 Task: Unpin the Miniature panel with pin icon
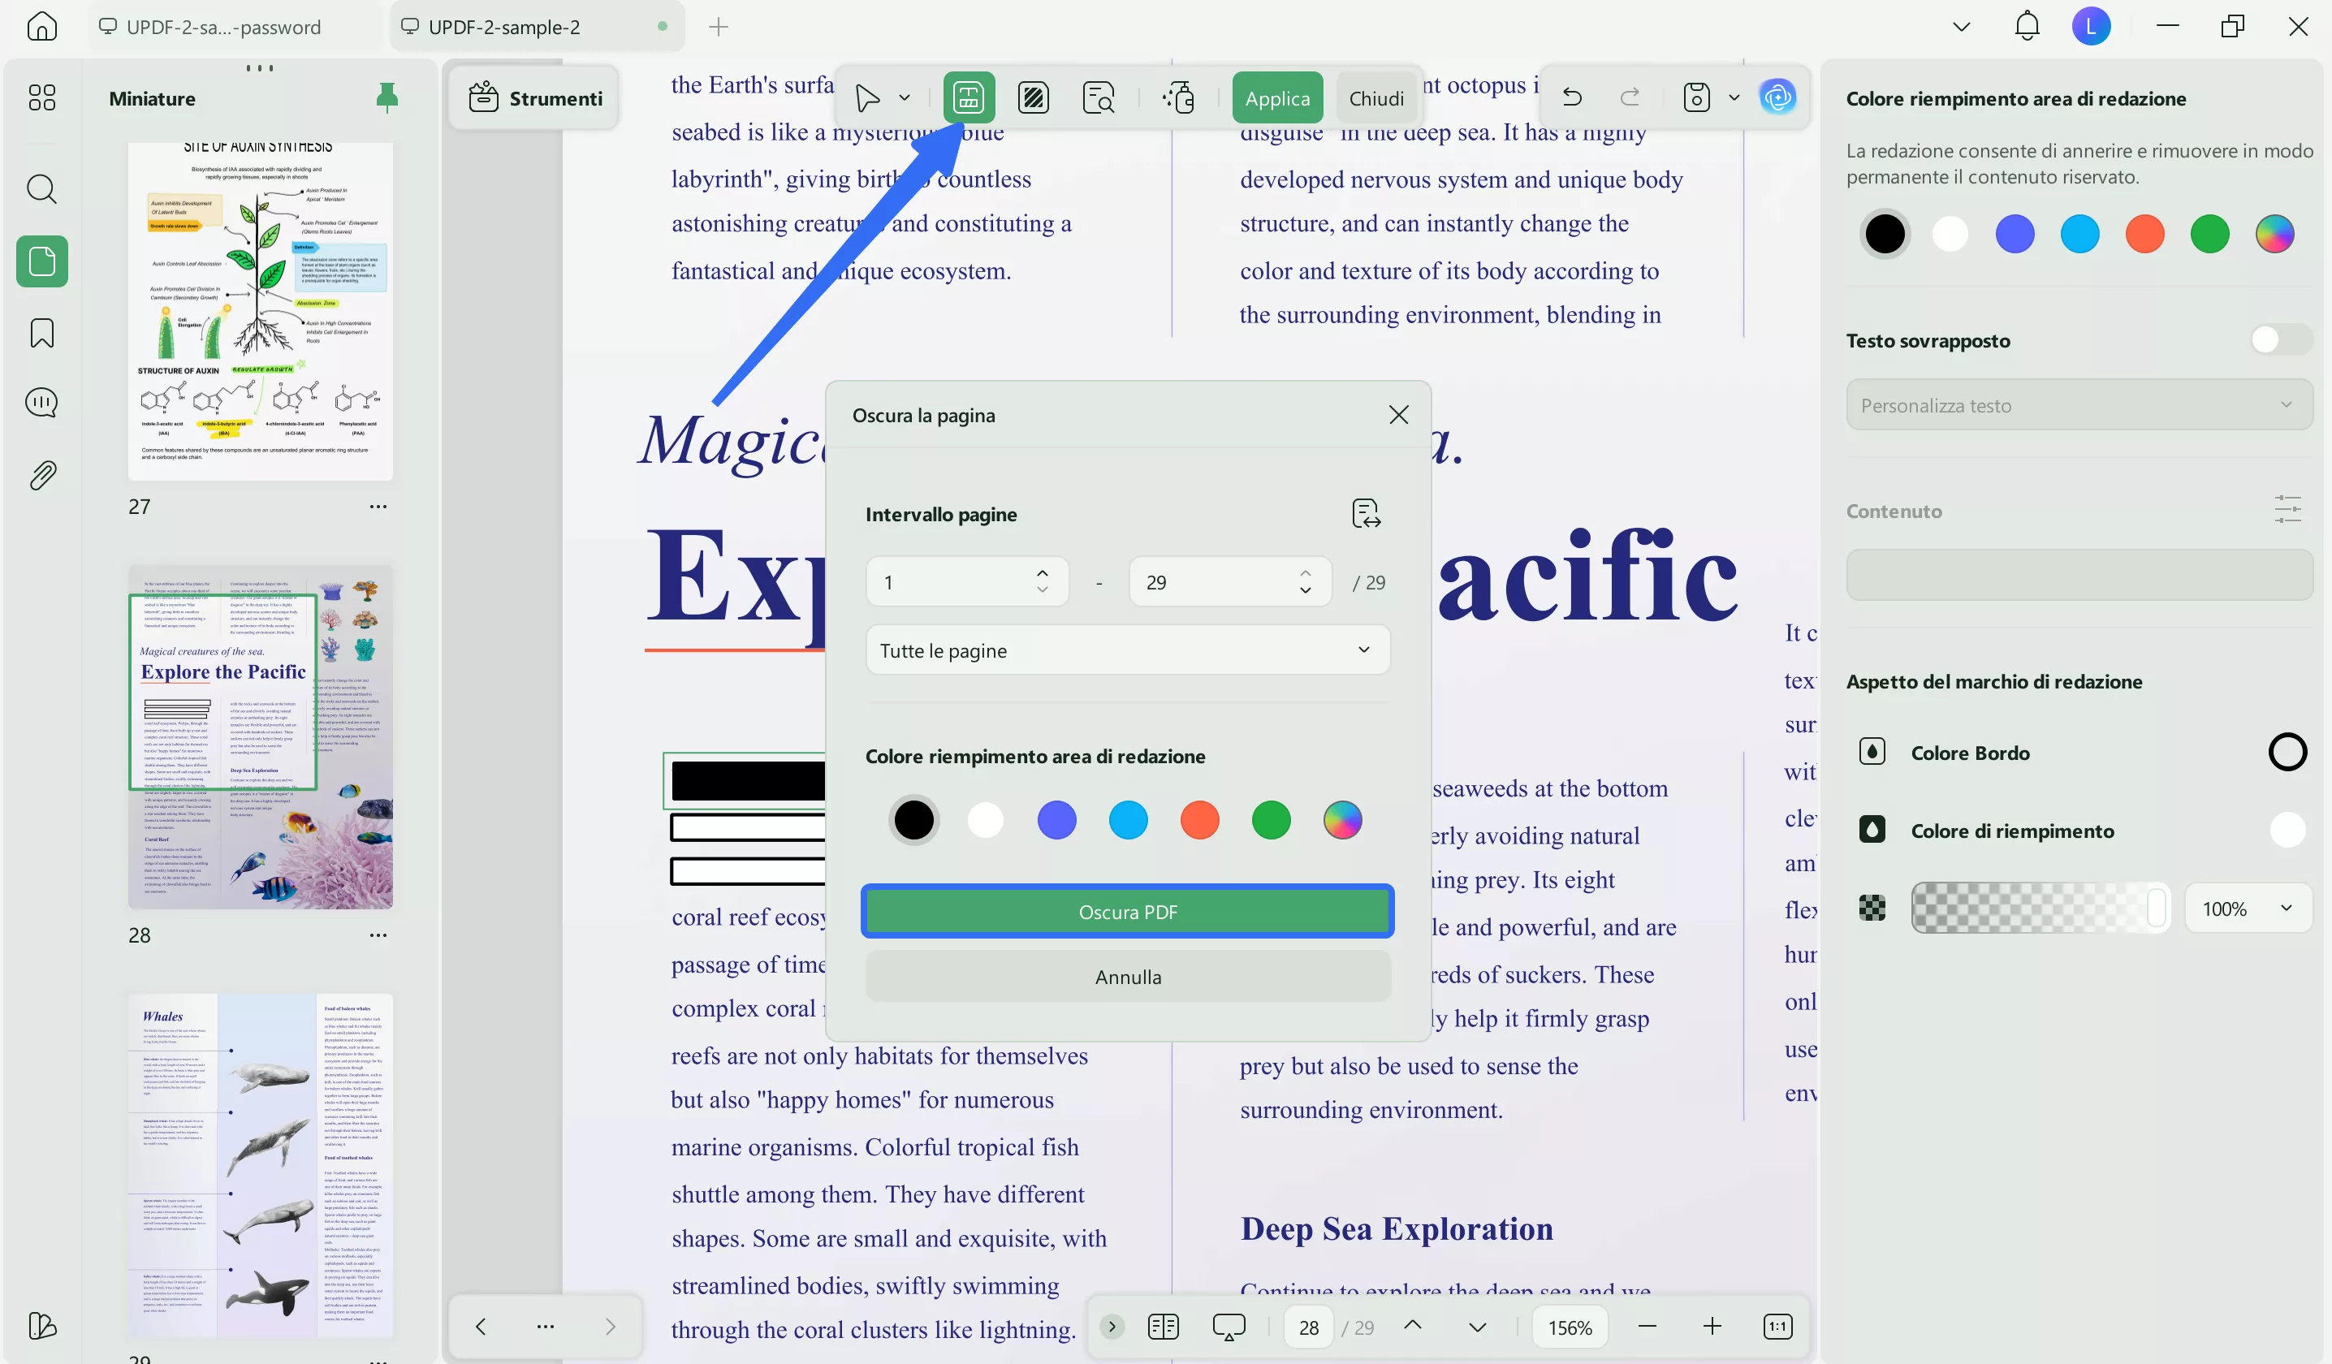coord(387,97)
